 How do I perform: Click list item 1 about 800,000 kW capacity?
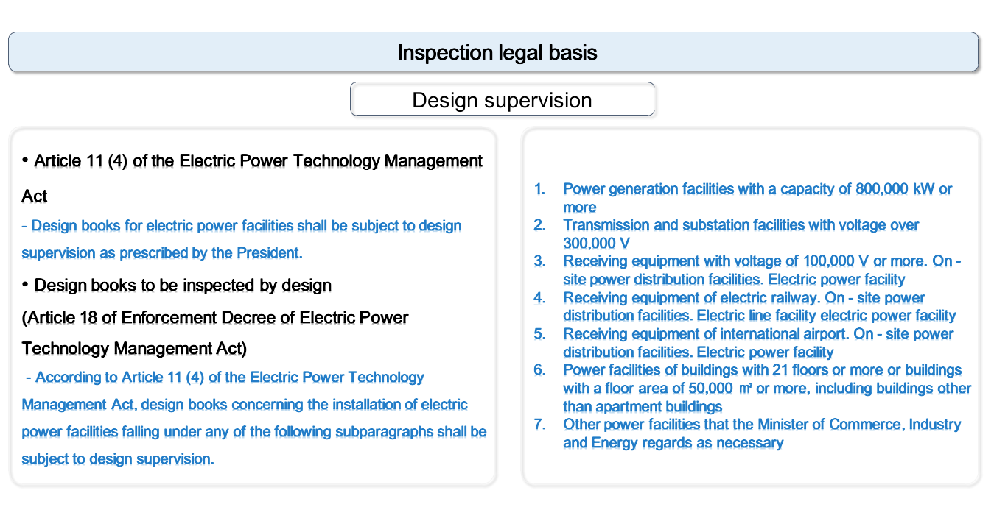pyautogui.click(x=757, y=189)
